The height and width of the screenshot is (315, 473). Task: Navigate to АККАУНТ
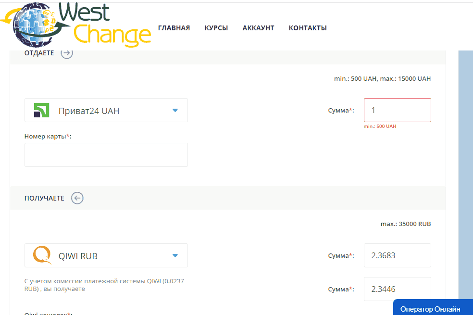click(258, 28)
